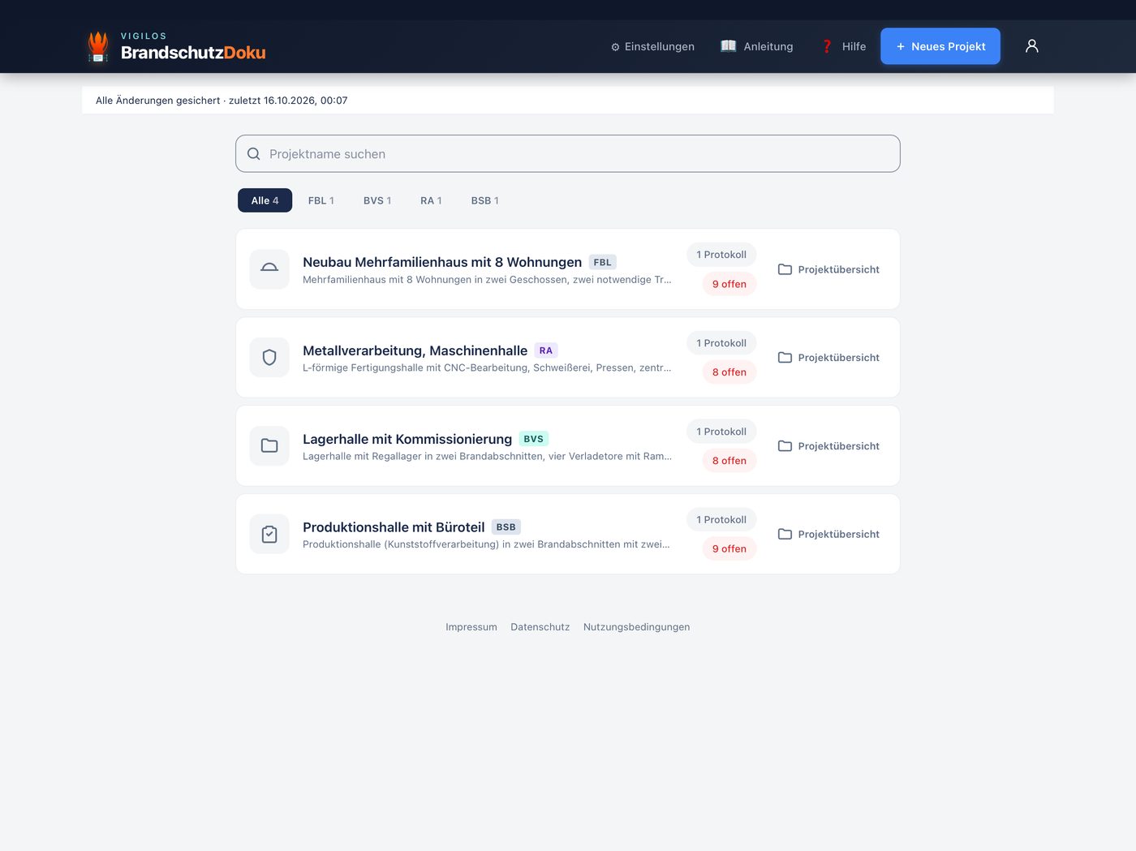This screenshot has height=851, width=1136.
Task: Open Einstellungen in the header
Action: (652, 46)
